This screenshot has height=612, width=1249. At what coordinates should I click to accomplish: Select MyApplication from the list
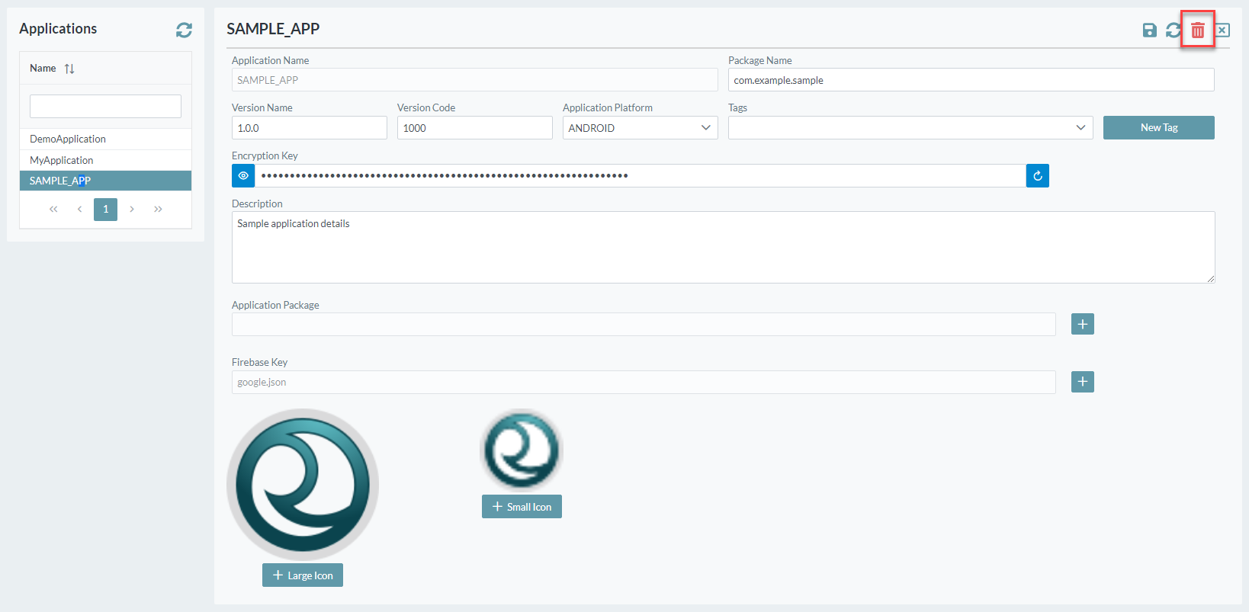point(62,160)
